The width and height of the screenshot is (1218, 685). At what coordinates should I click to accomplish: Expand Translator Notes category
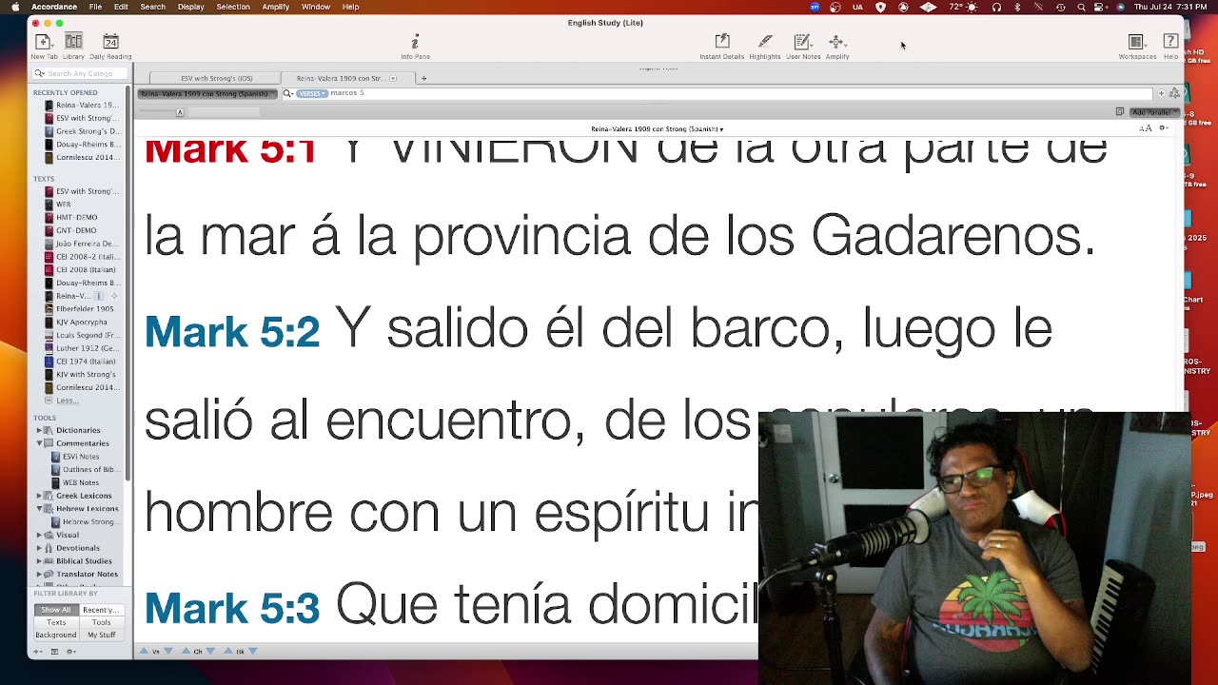tap(39, 574)
